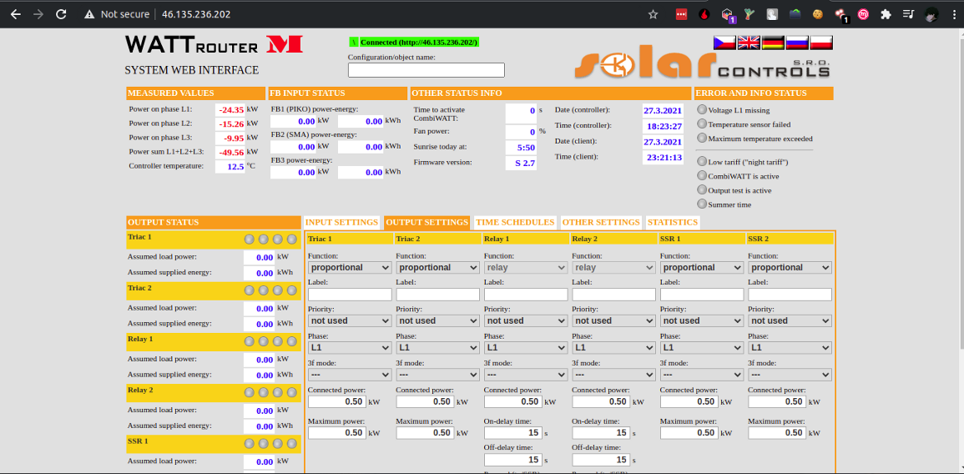Image resolution: width=964 pixels, height=474 pixels.
Task: Click Relay 1 On-delay time field
Action: tap(513, 433)
